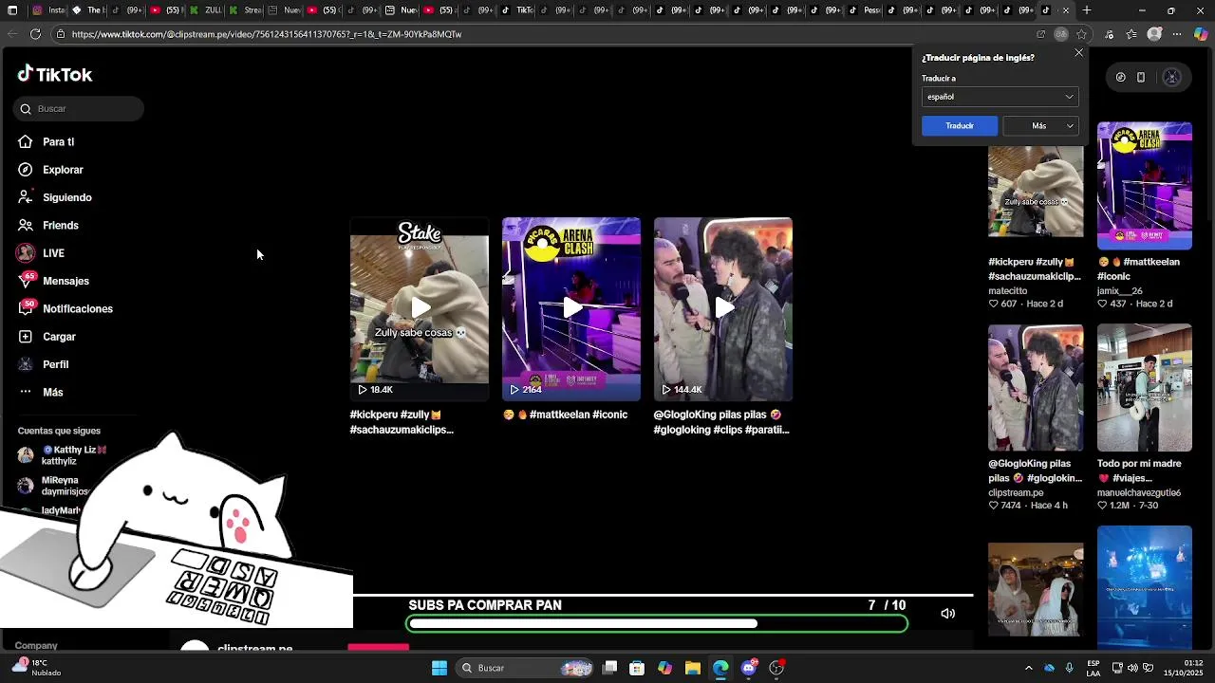Click the taskbar Buscar search box
The image size is (1215, 683).
click(x=523, y=668)
